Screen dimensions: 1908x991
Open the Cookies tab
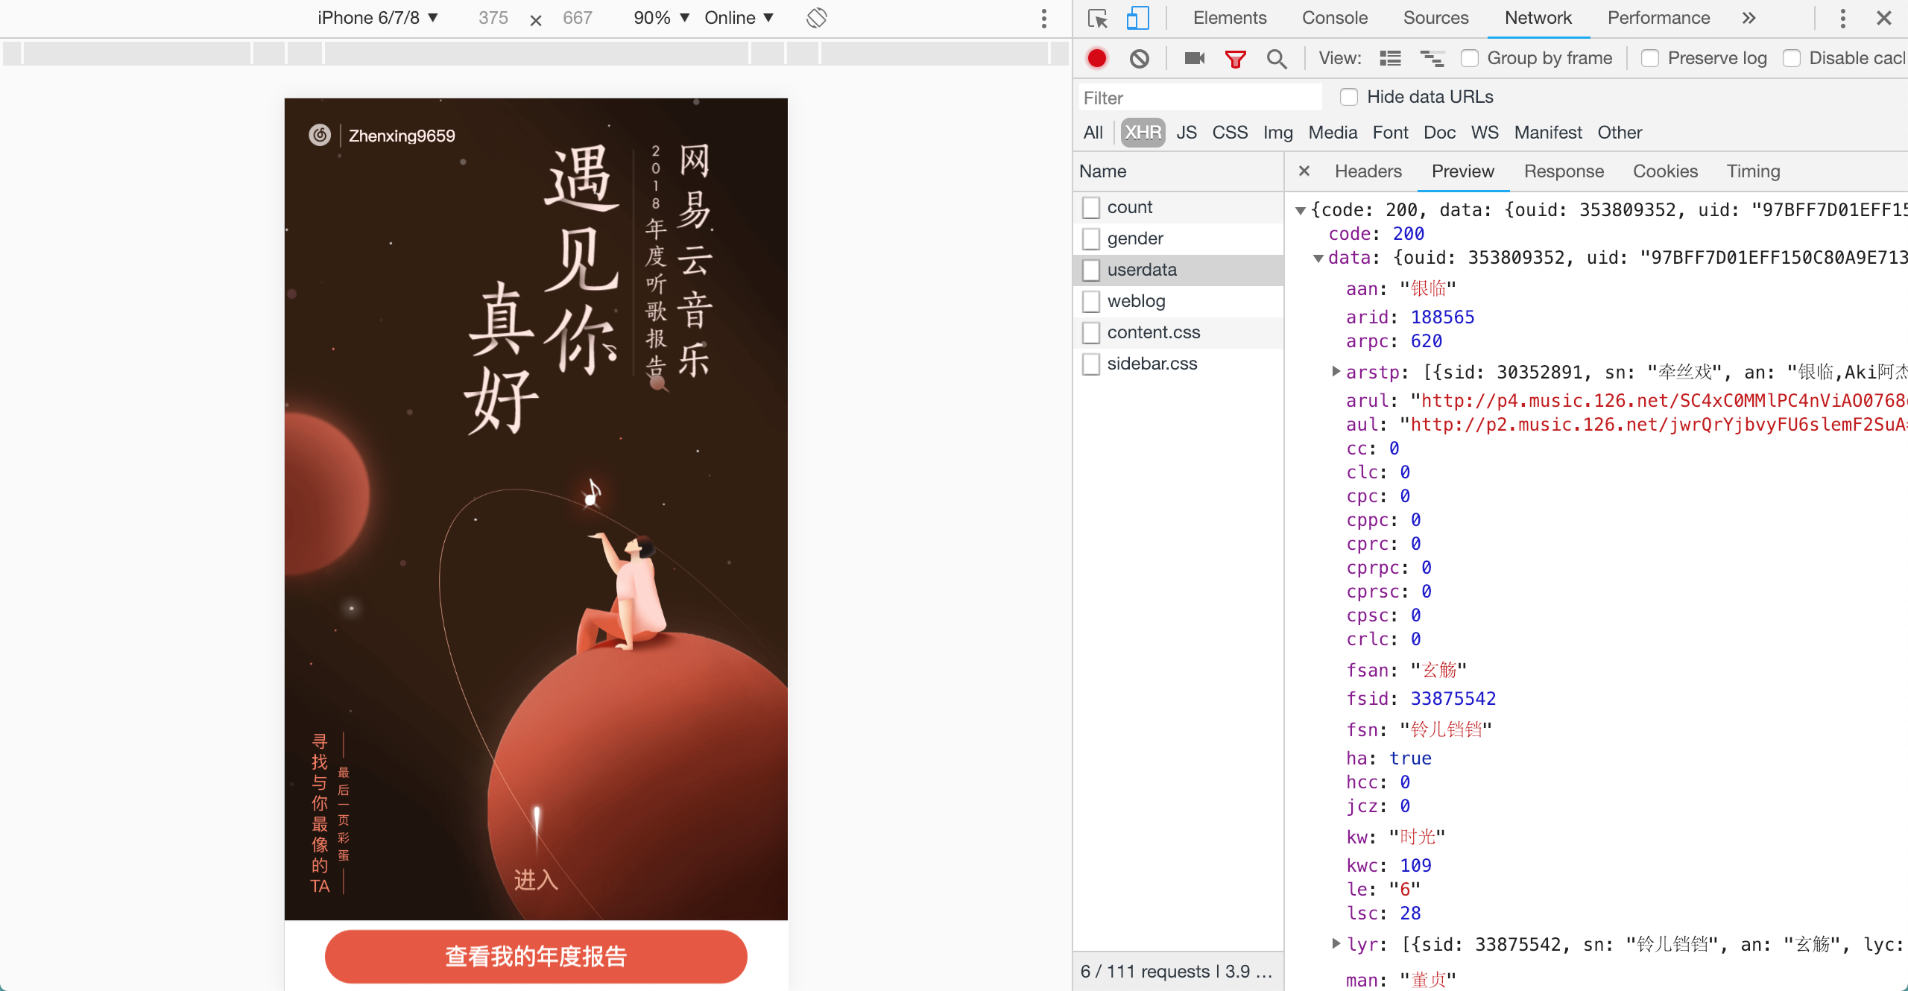pos(1665,171)
